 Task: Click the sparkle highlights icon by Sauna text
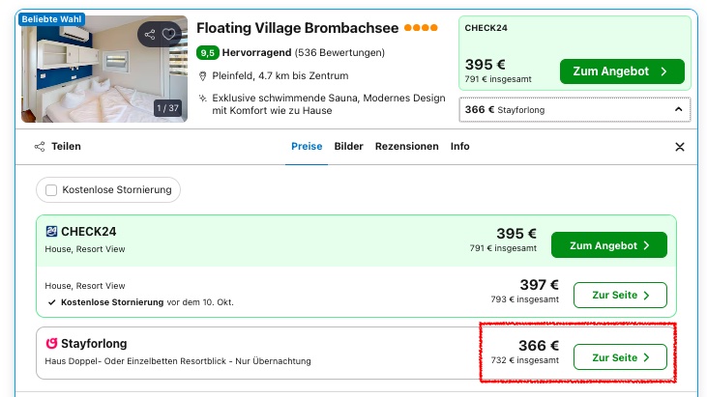[203, 98]
